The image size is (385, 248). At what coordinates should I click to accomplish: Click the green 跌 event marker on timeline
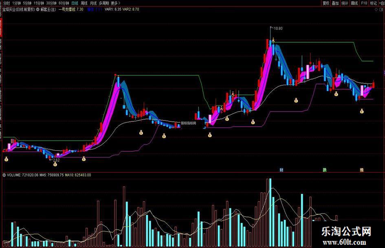point(325,170)
